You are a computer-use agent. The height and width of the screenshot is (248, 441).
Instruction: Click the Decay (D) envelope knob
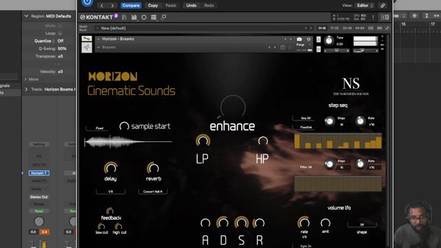coord(223,223)
